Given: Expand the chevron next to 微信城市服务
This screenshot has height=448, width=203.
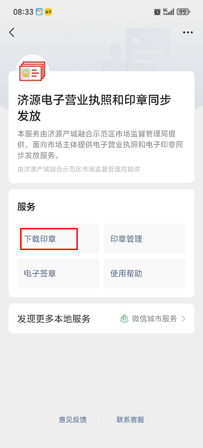Looking at the screenshot, I should [184, 319].
